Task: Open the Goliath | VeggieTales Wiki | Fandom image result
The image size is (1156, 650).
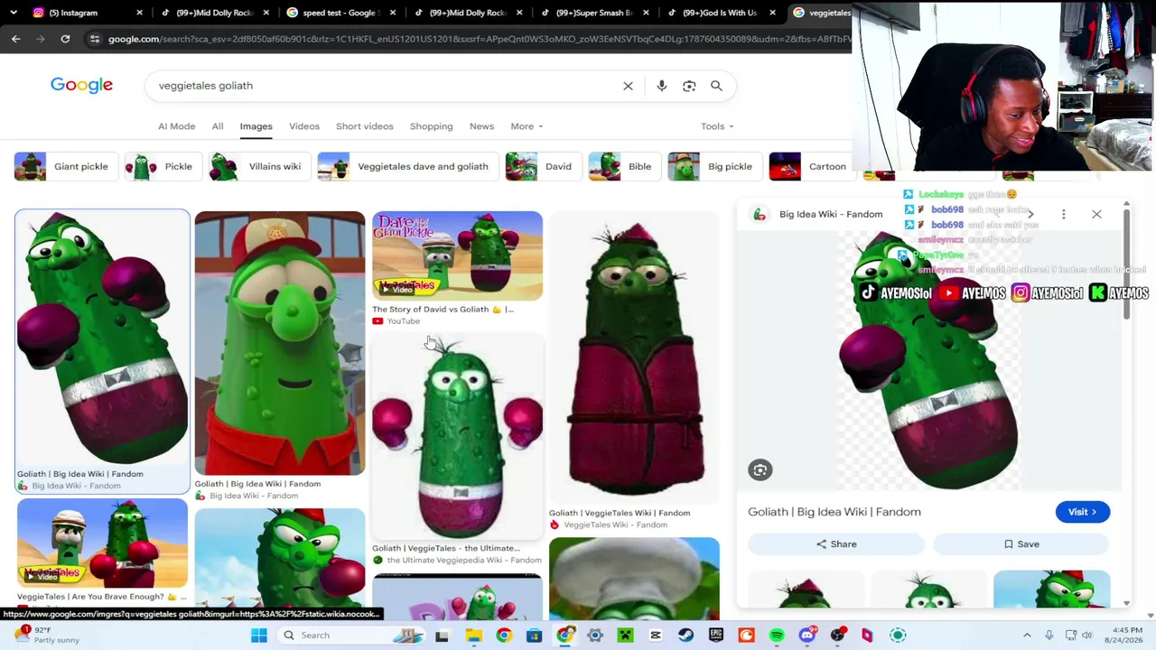Action: click(634, 359)
